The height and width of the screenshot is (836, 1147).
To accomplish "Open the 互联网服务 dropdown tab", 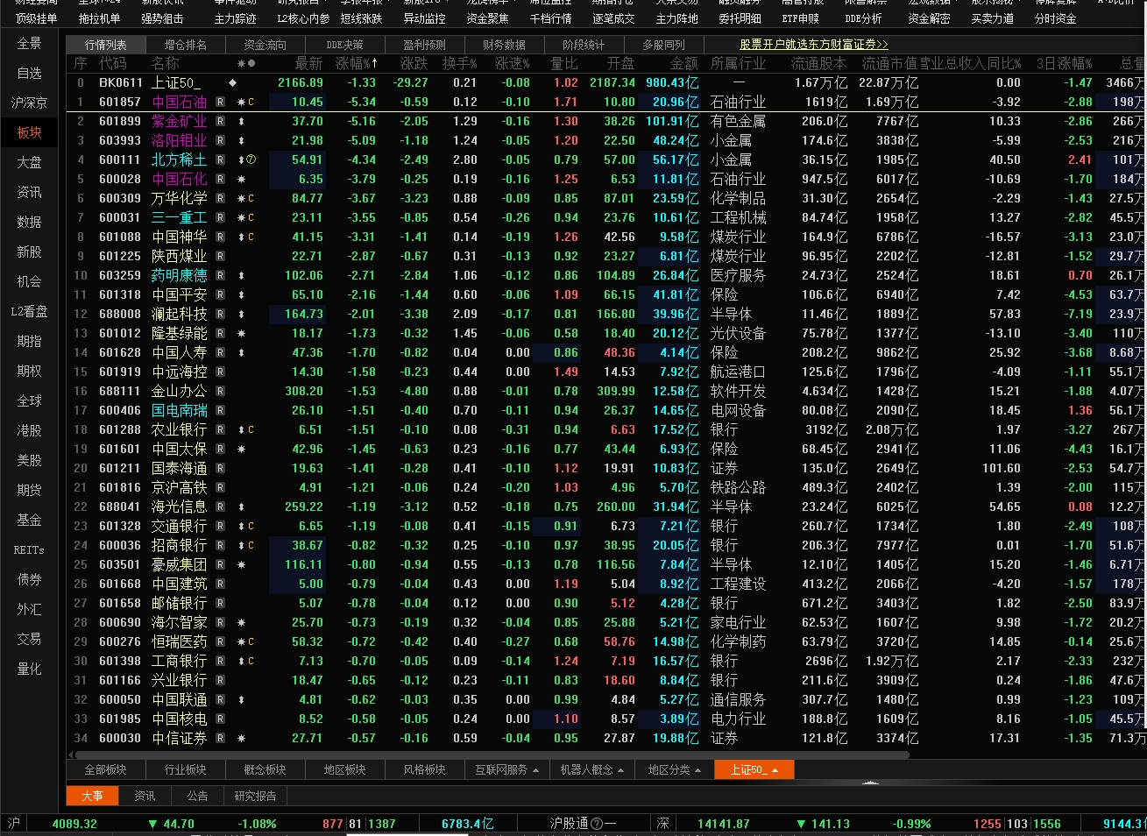I will tap(506, 769).
